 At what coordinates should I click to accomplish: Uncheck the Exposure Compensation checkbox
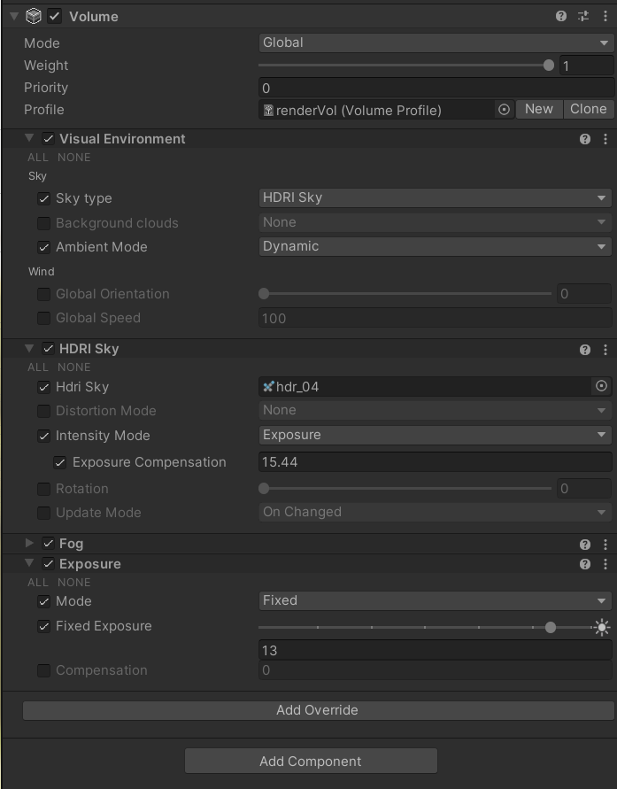point(60,461)
